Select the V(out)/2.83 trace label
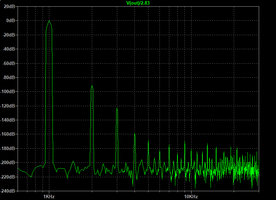 pyautogui.click(x=138, y=3)
